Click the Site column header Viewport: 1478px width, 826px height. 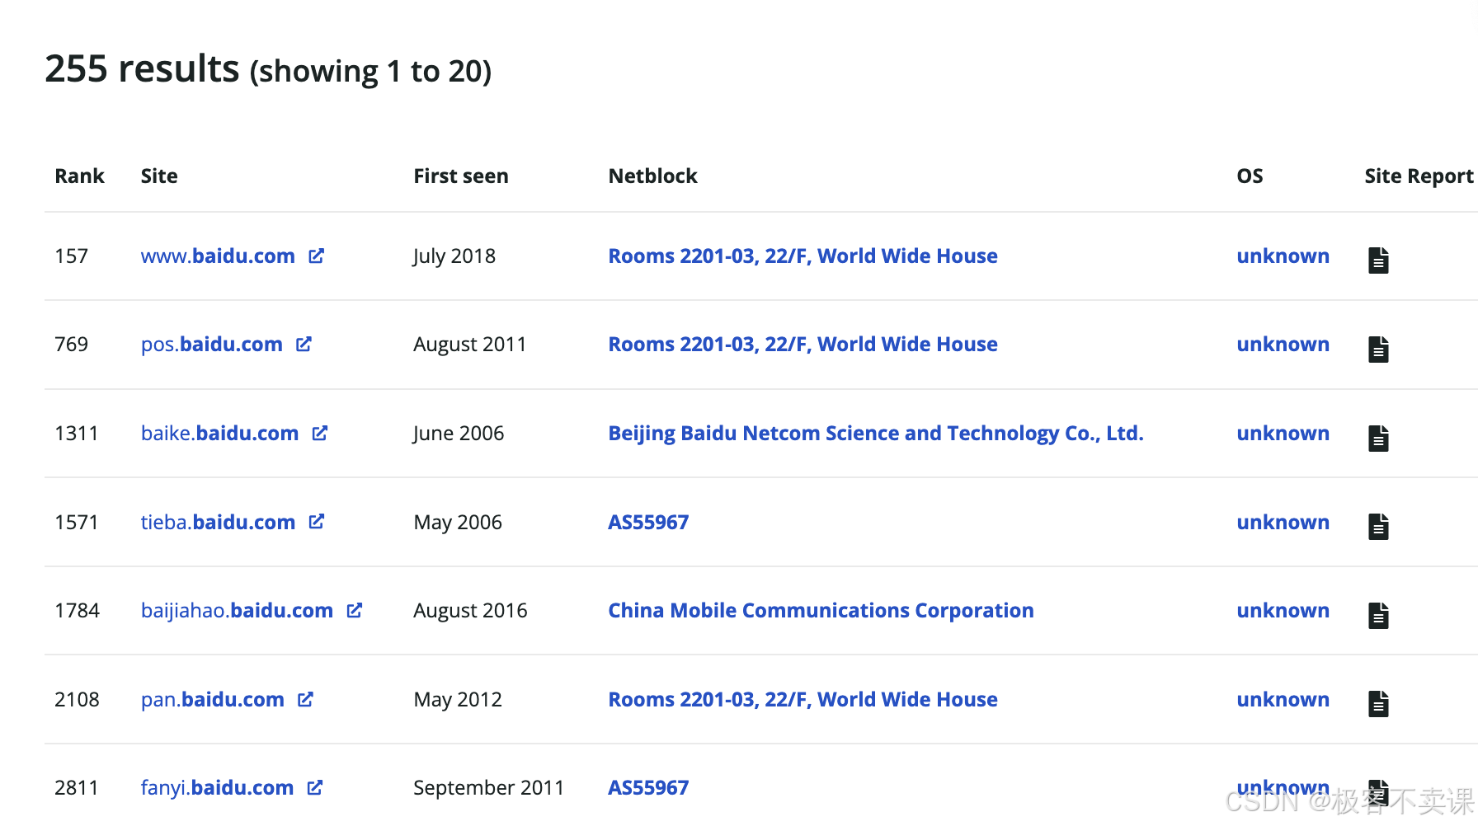coord(159,176)
